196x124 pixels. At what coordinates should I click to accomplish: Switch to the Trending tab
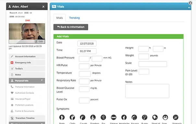click(x=74, y=18)
